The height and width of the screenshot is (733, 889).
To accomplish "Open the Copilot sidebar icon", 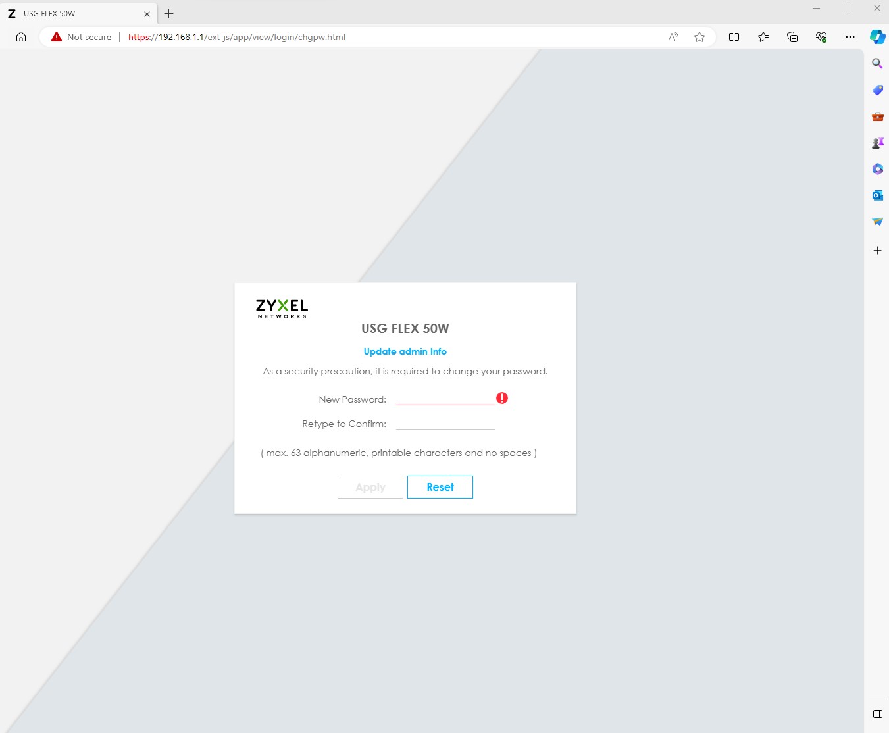I will [x=877, y=37].
